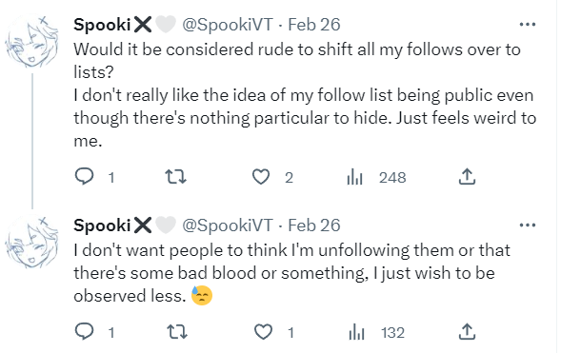Open Spooki display name on first tweet
Viewport: 561px width, 353px height.
click(x=102, y=25)
